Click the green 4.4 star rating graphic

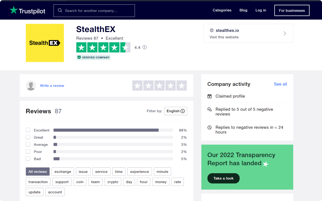[x=103, y=47]
